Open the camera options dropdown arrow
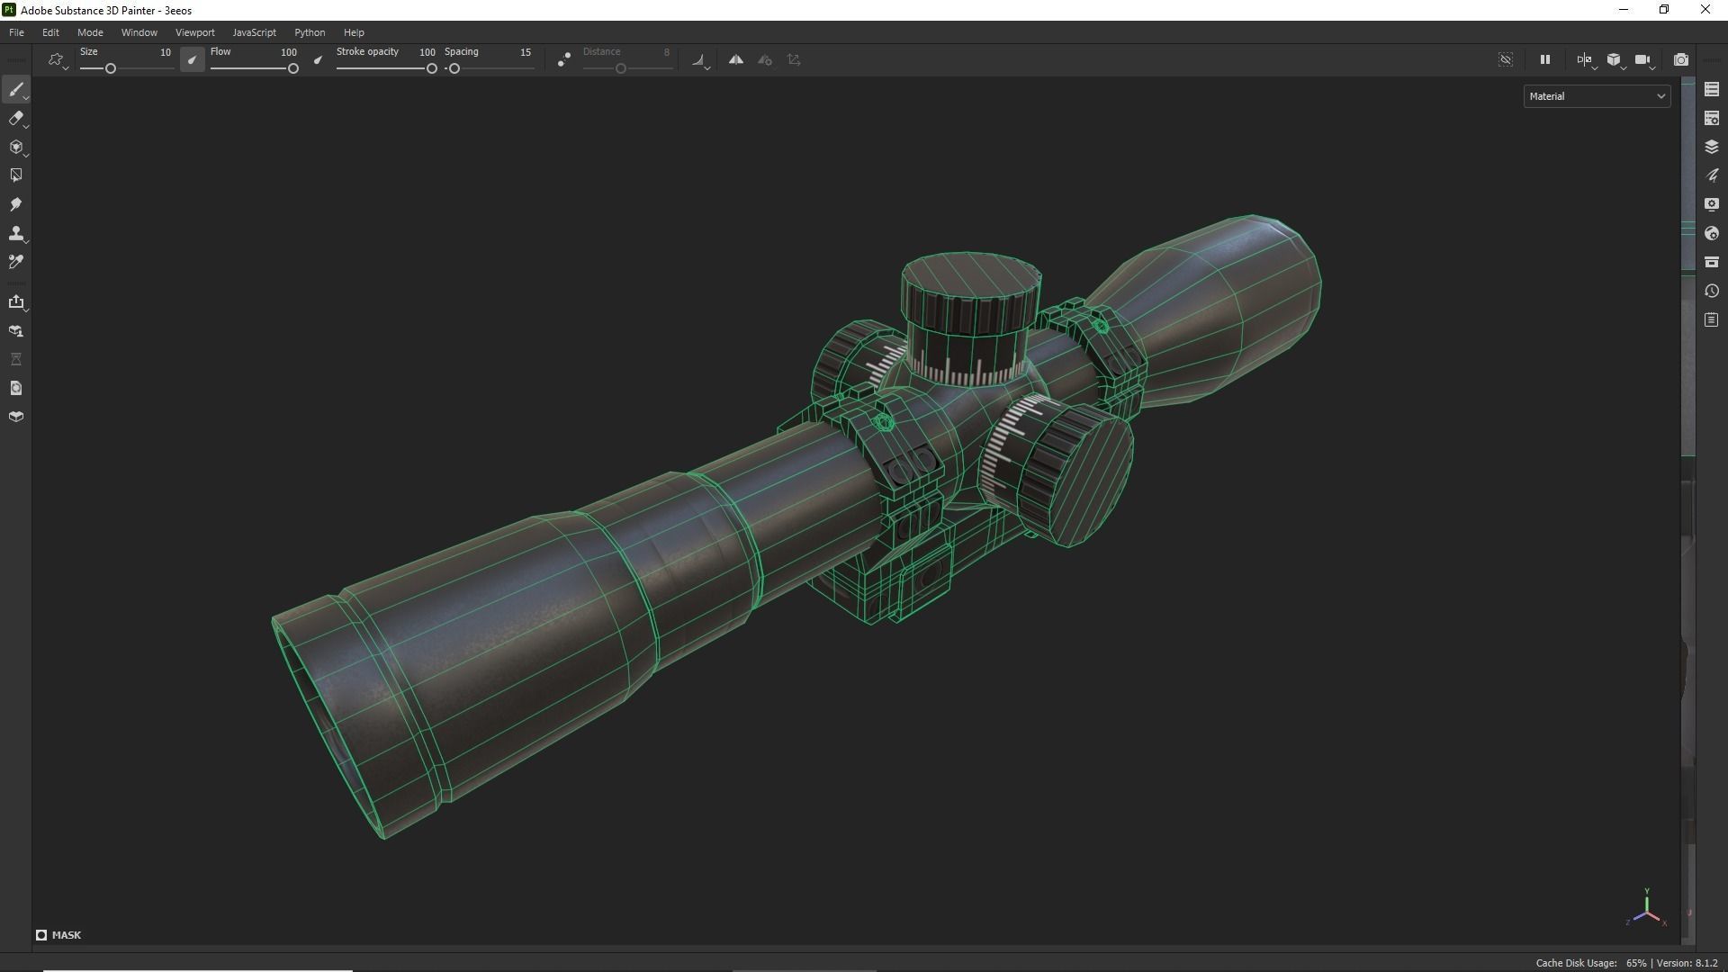This screenshot has width=1728, height=972. click(x=1652, y=67)
